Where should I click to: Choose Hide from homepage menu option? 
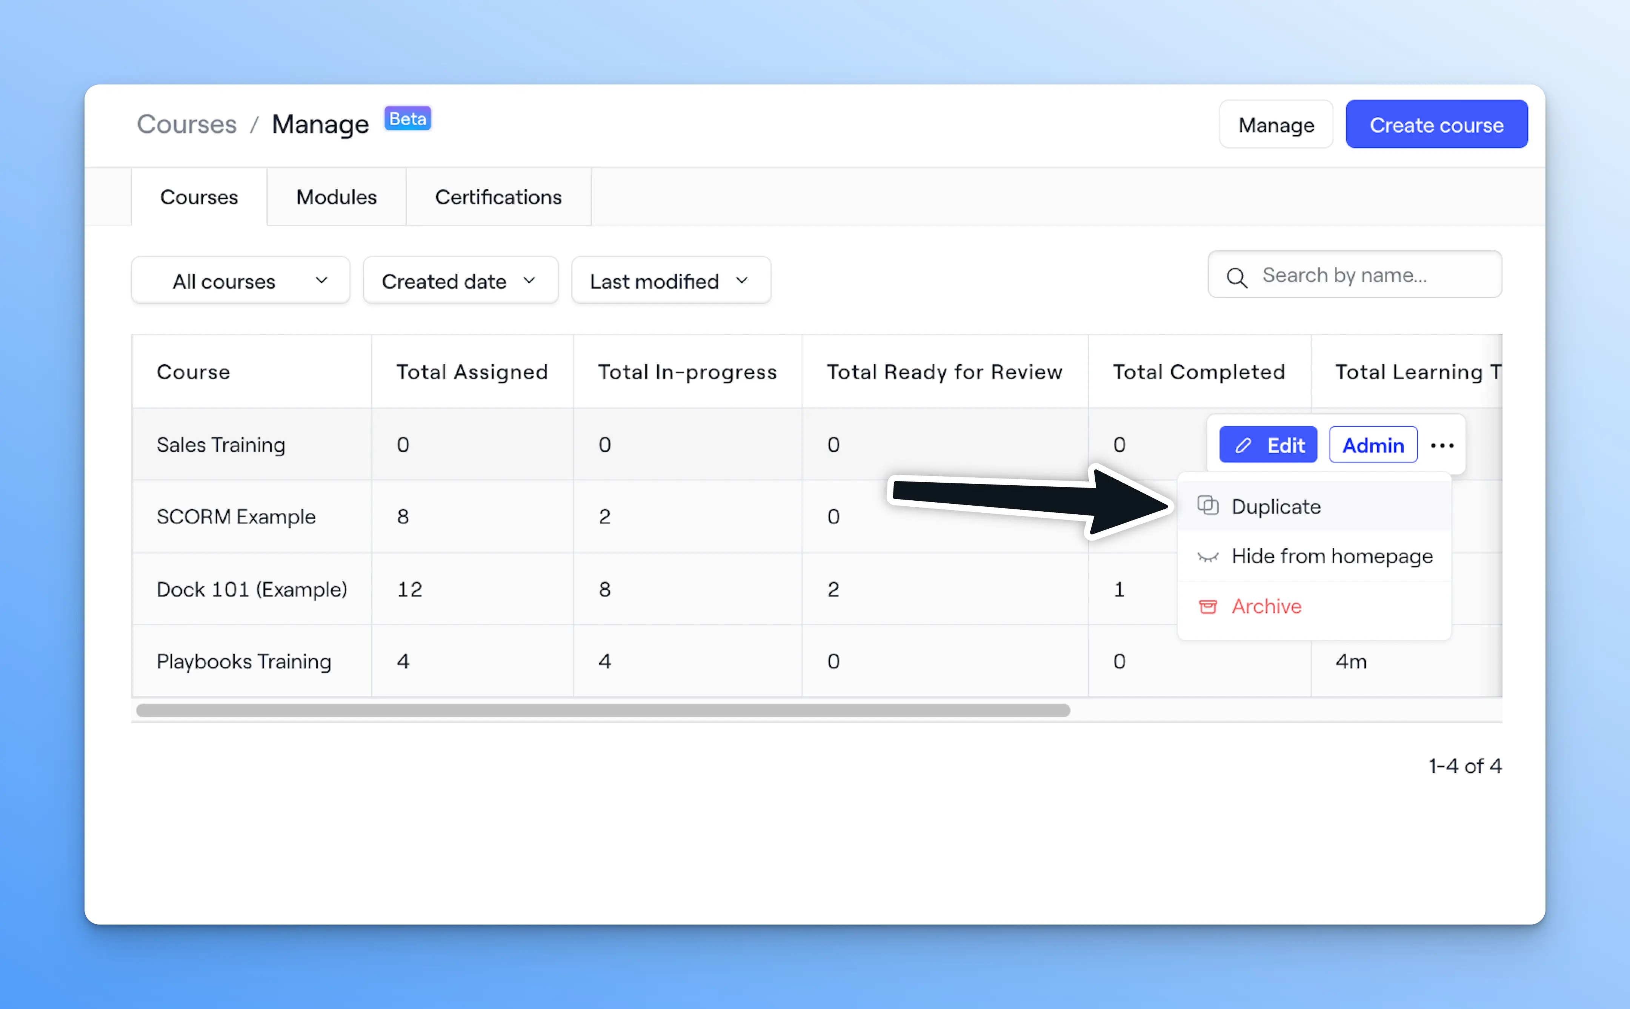point(1314,557)
